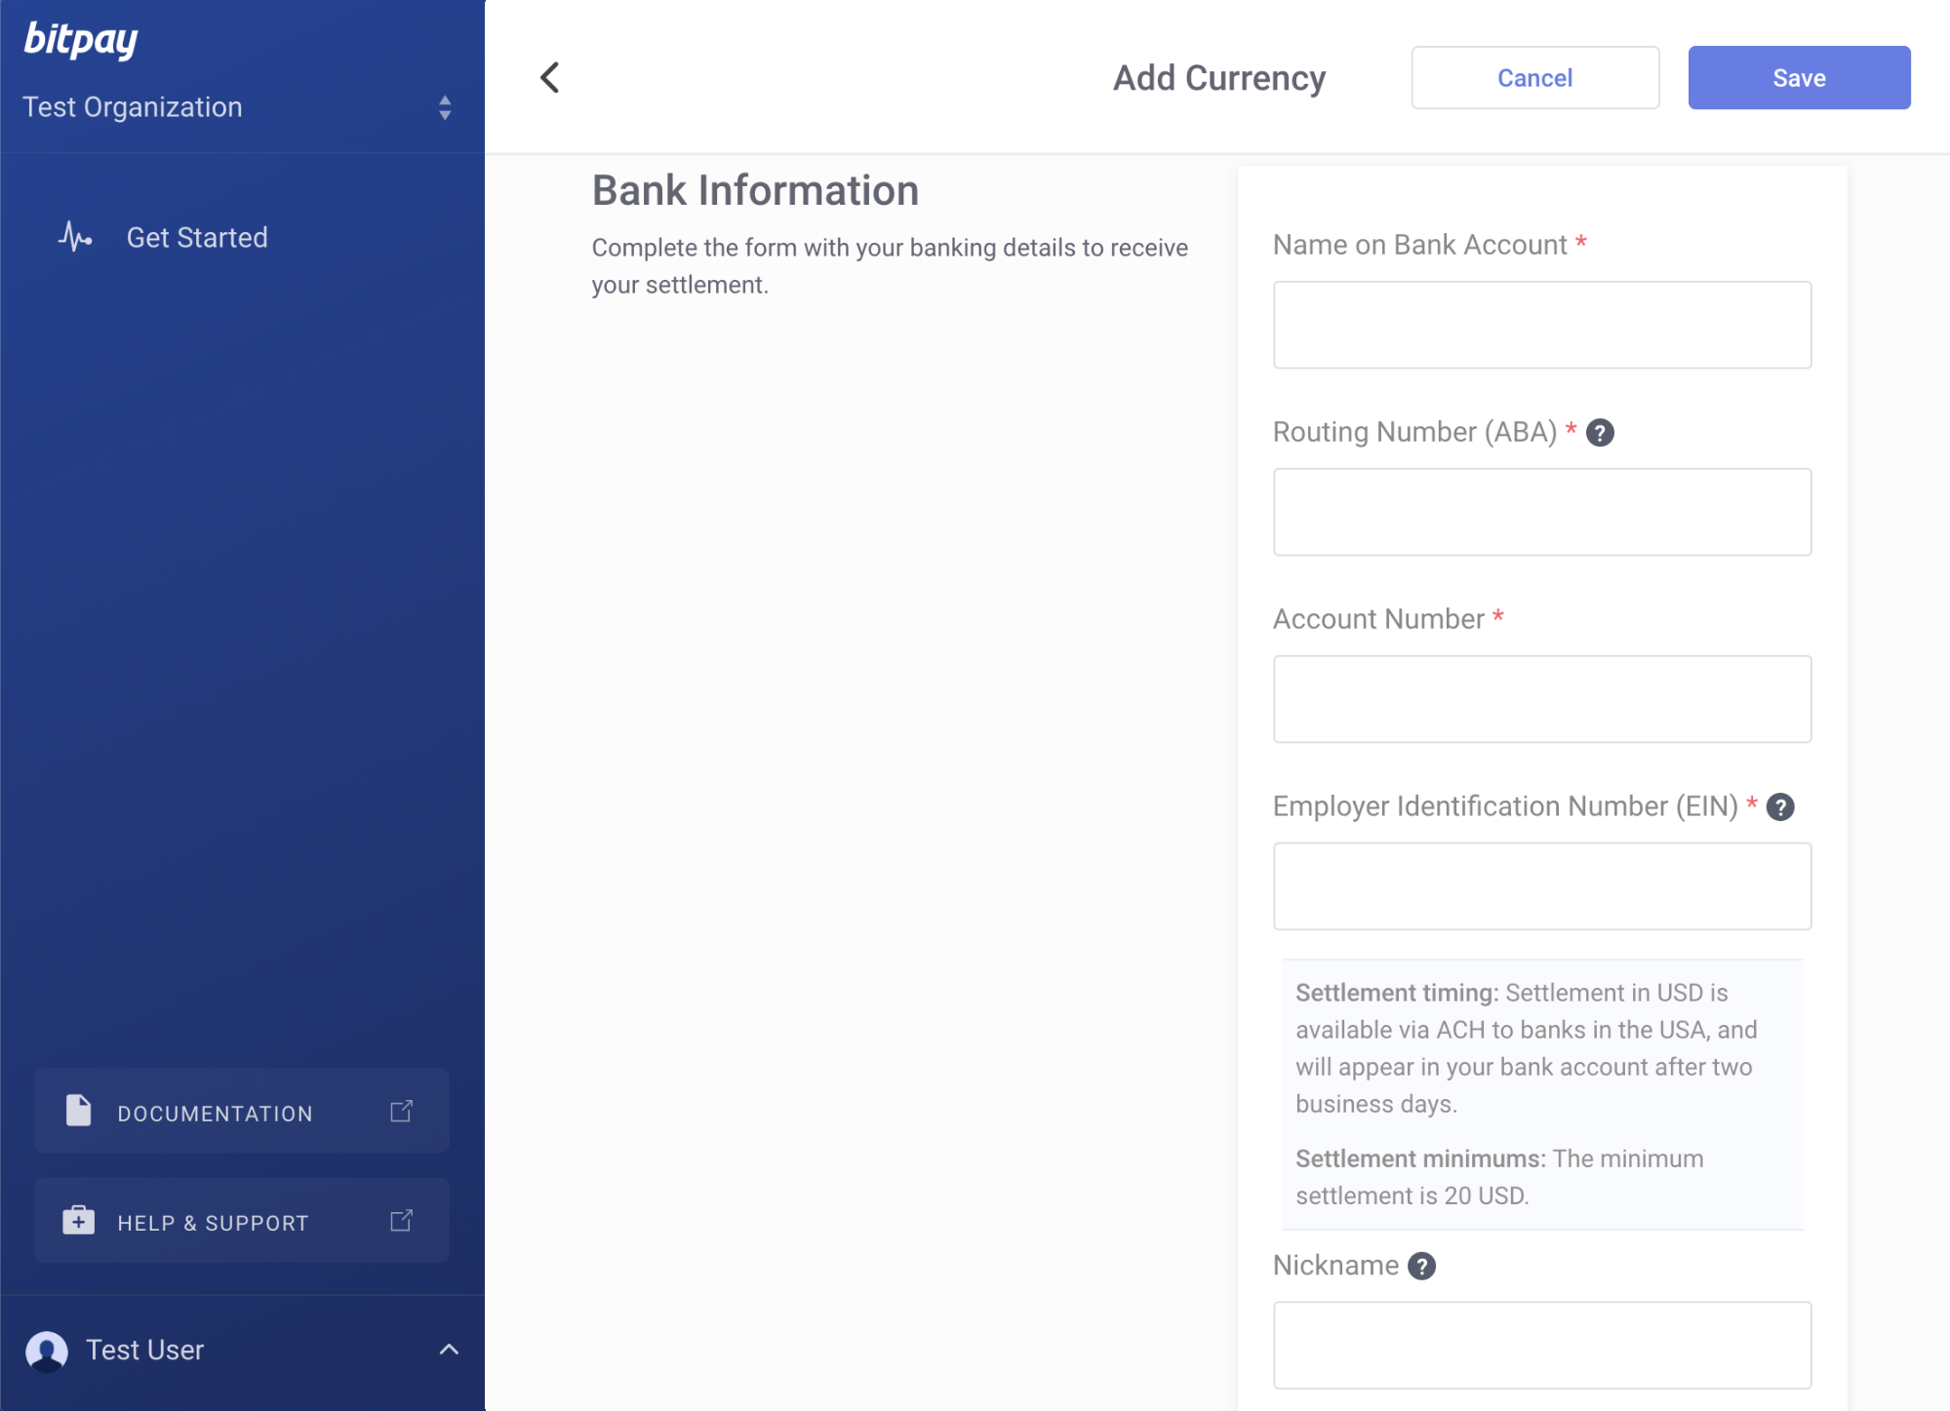
Task: Focus the Account Number field
Action: (1542, 699)
